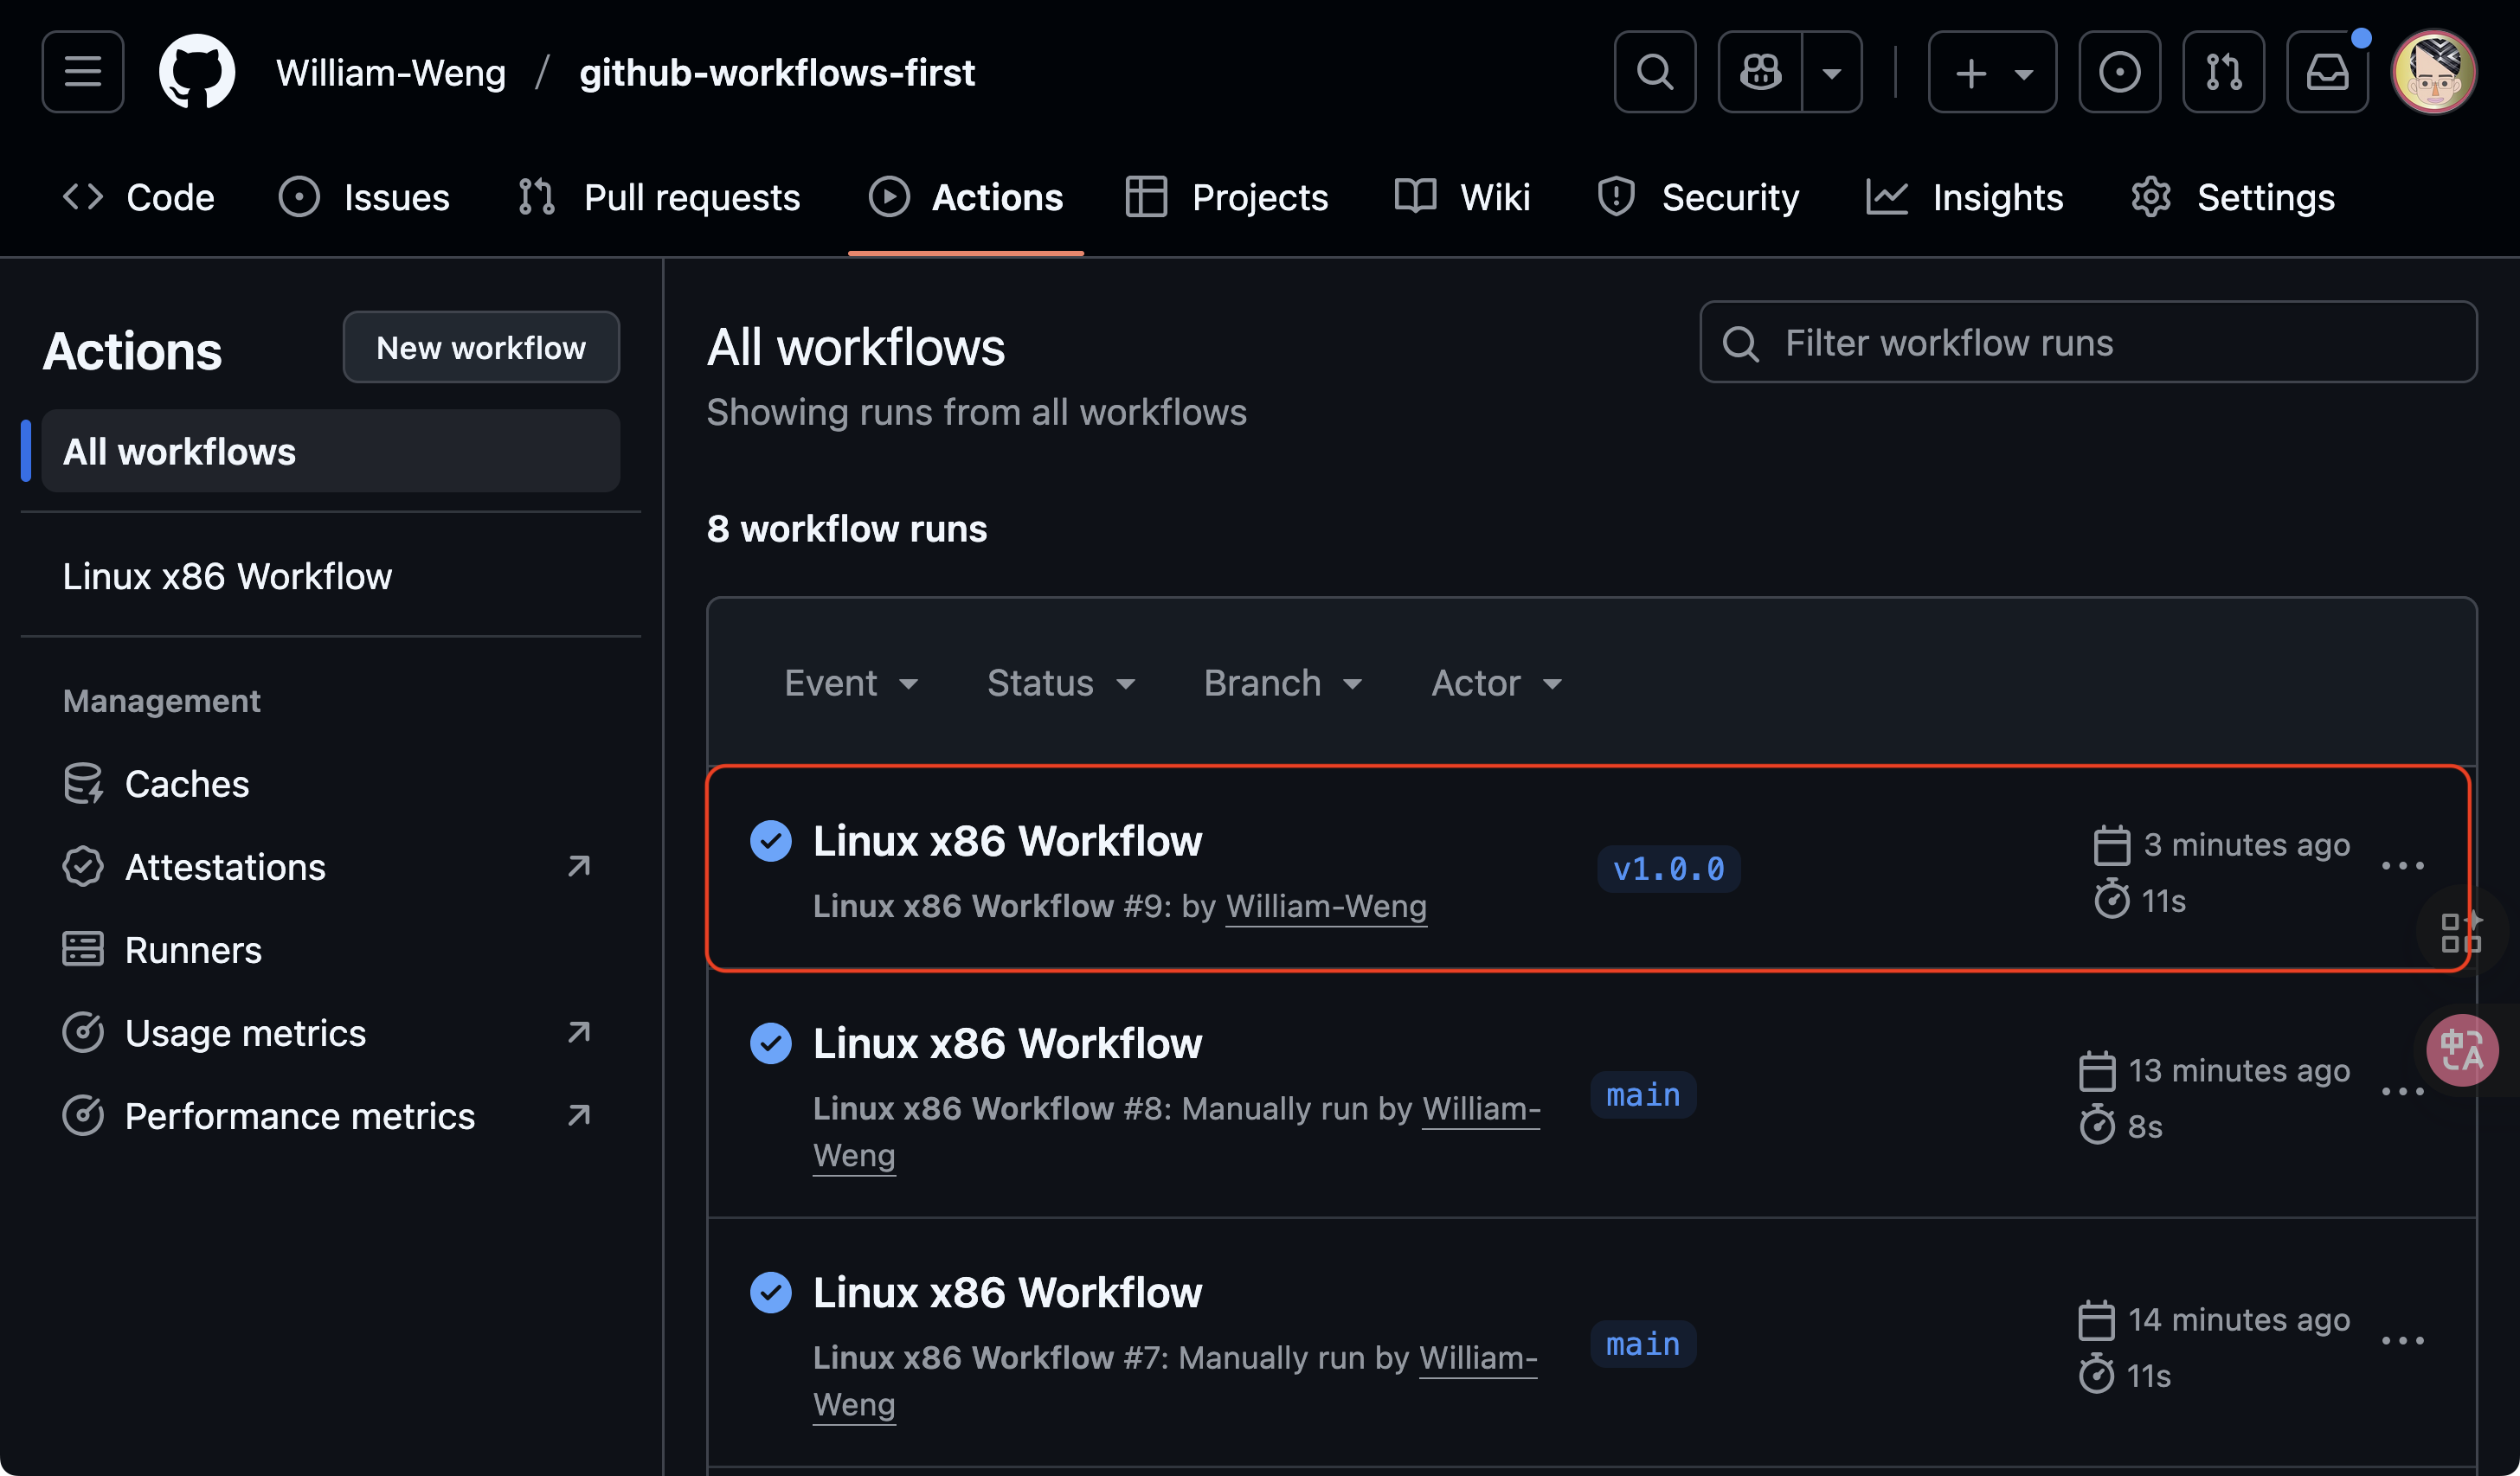Open the header pull requests icon
The height and width of the screenshot is (1476, 2520).
tap(2222, 72)
